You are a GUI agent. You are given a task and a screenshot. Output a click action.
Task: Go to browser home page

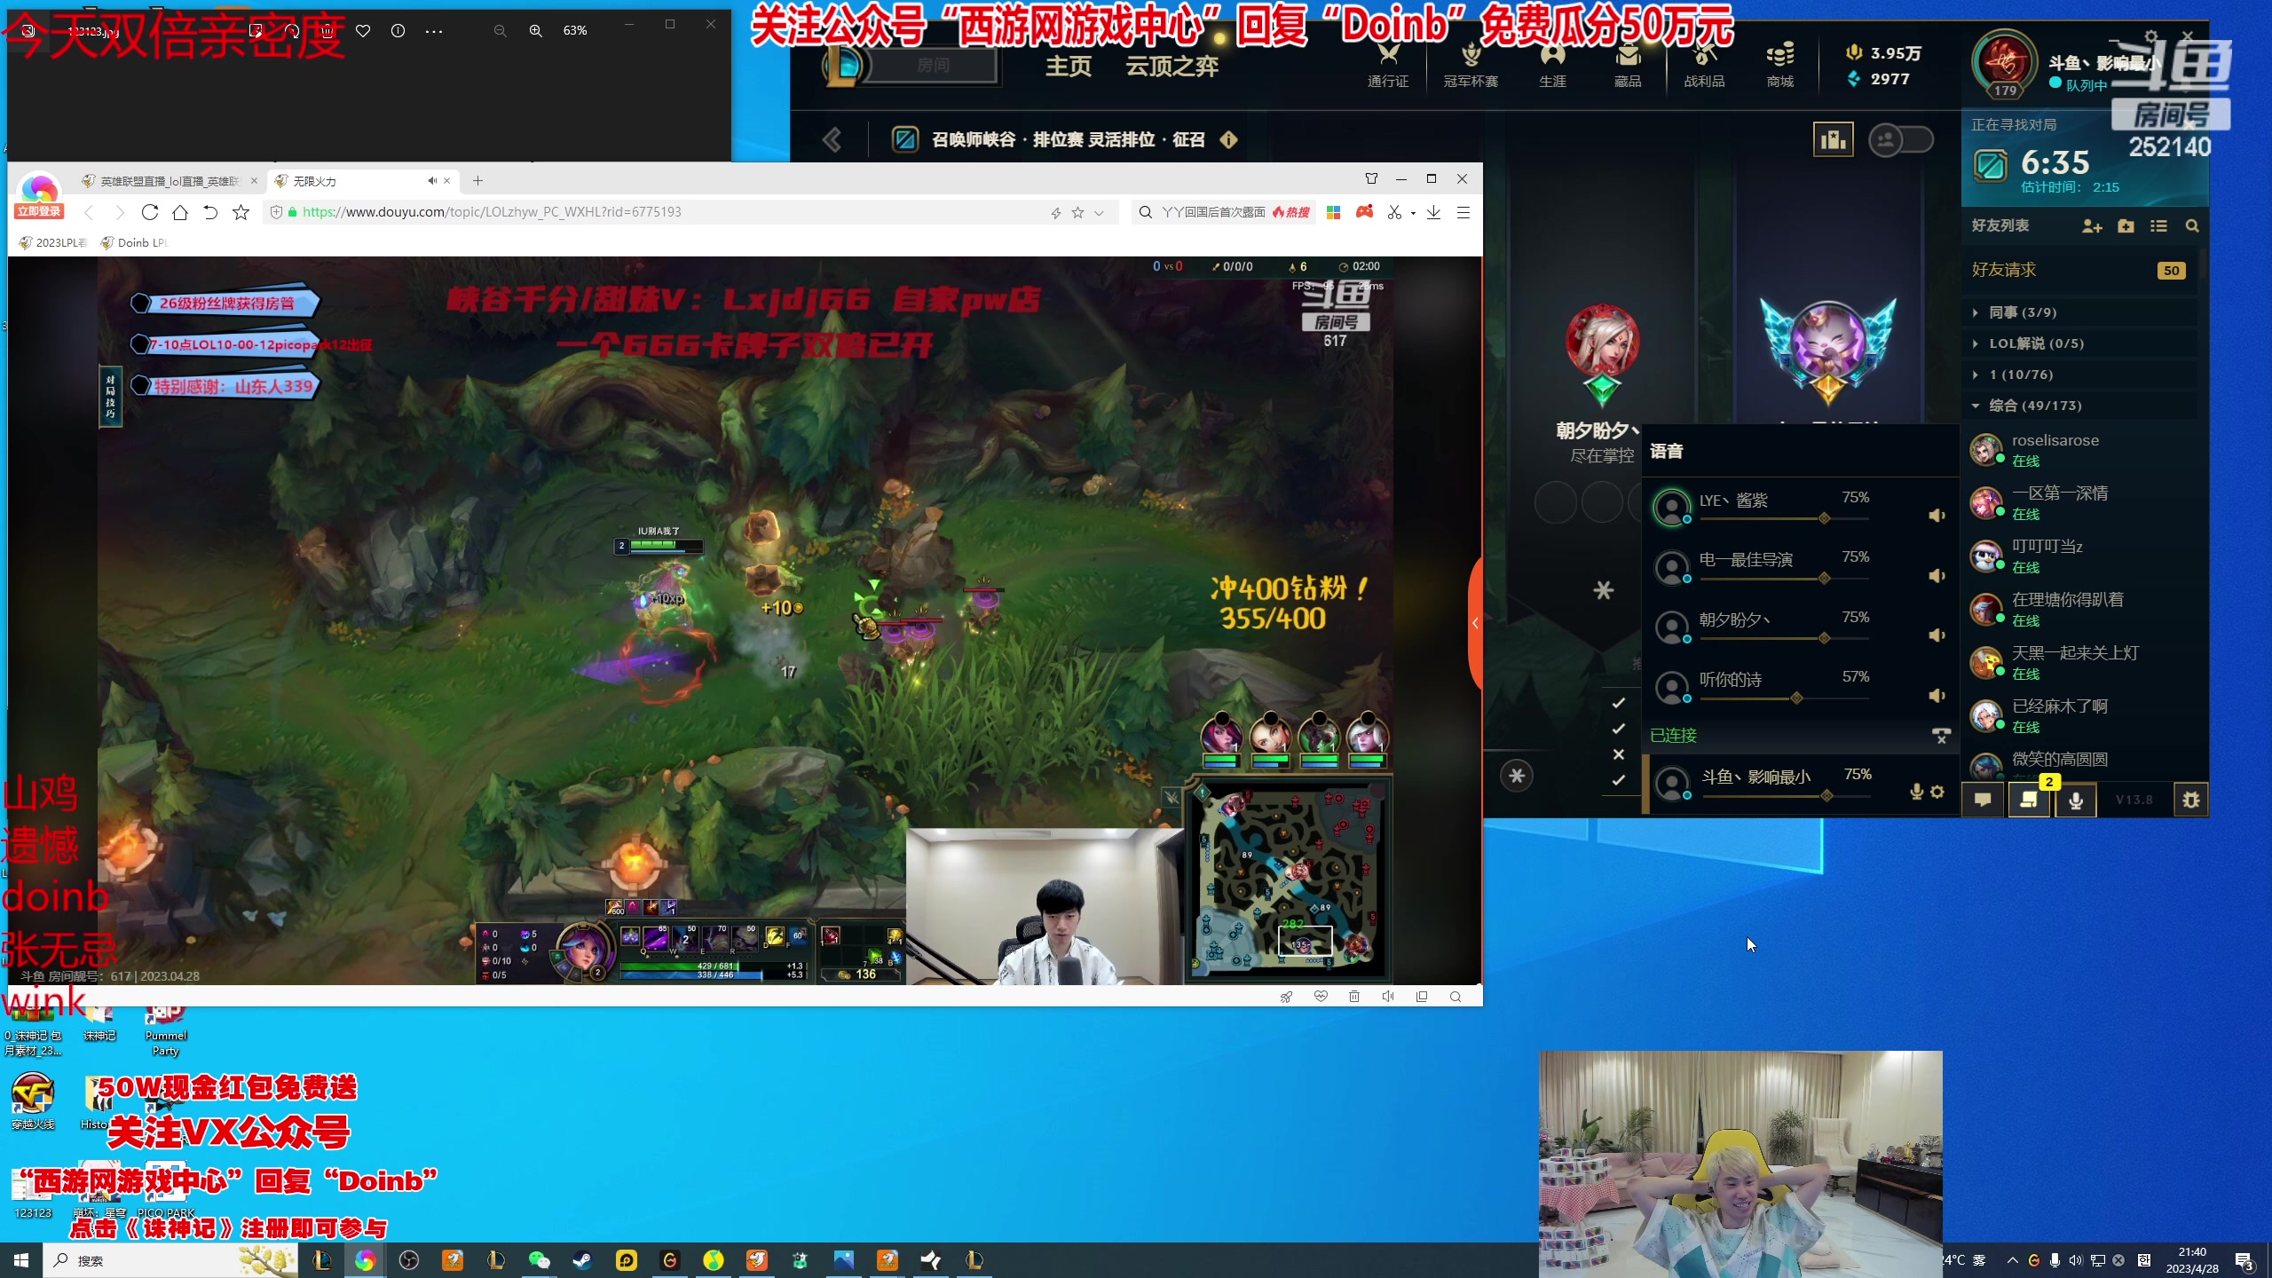coord(180,212)
